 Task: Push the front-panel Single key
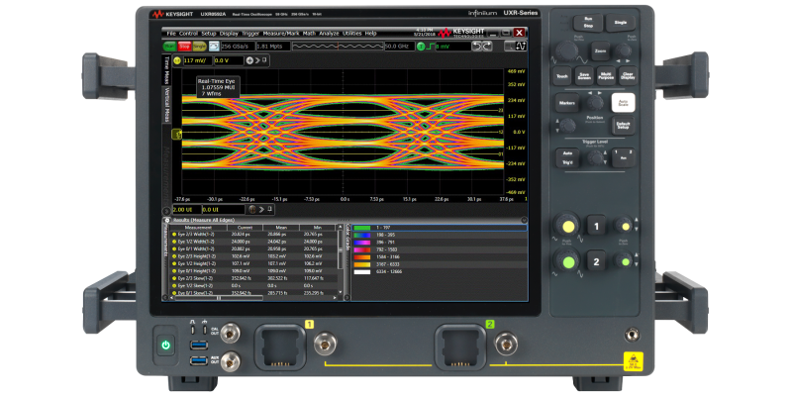coord(621,23)
